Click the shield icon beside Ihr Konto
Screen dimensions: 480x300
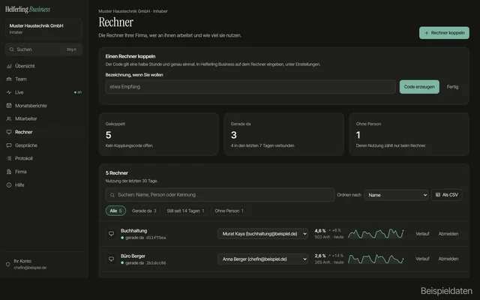coord(8,264)
